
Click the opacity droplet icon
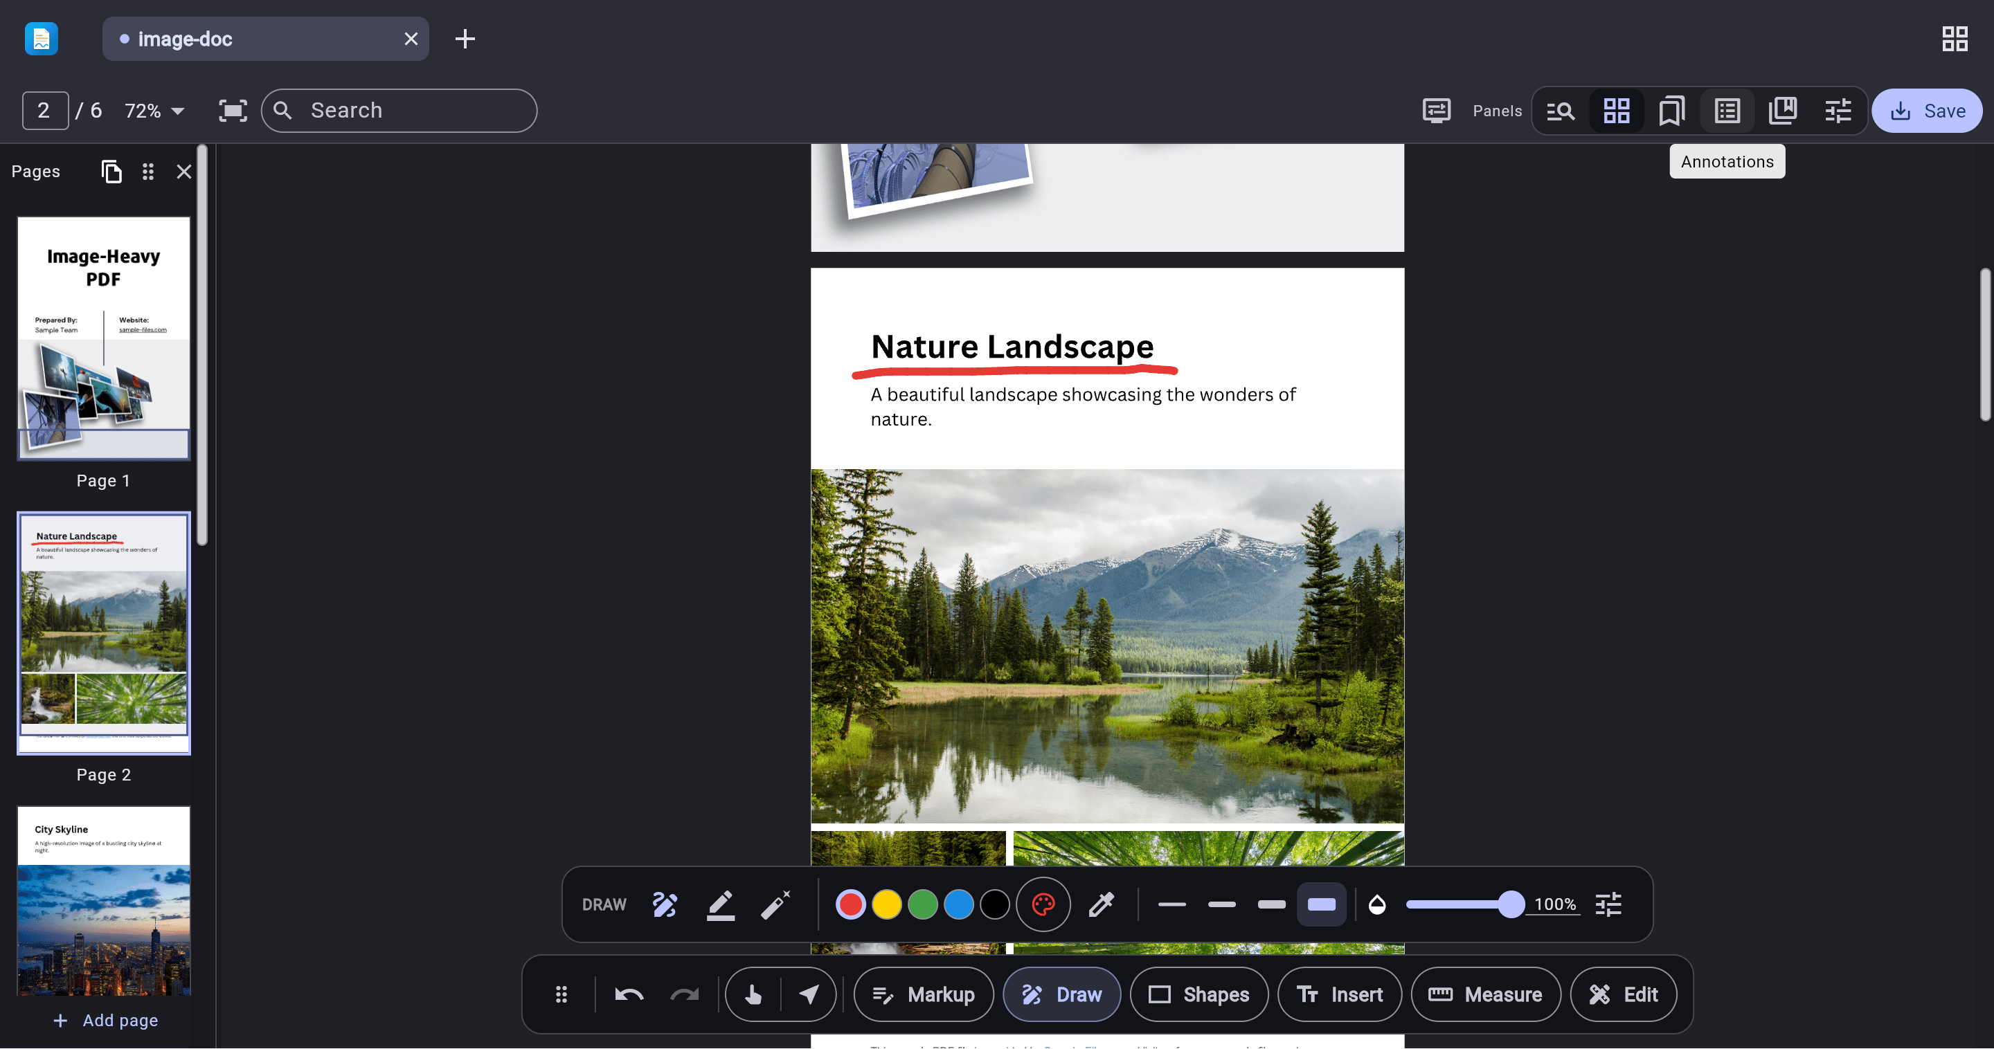(1377, 904)
